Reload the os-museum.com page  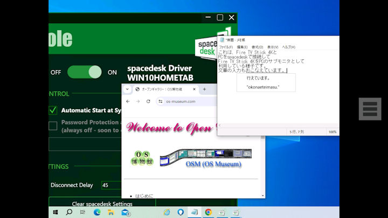pos(148,101)
